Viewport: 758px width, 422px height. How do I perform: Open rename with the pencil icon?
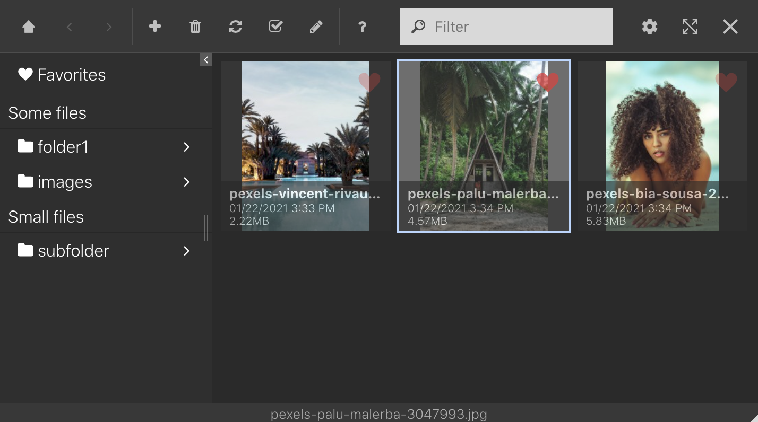coord(316,27)
